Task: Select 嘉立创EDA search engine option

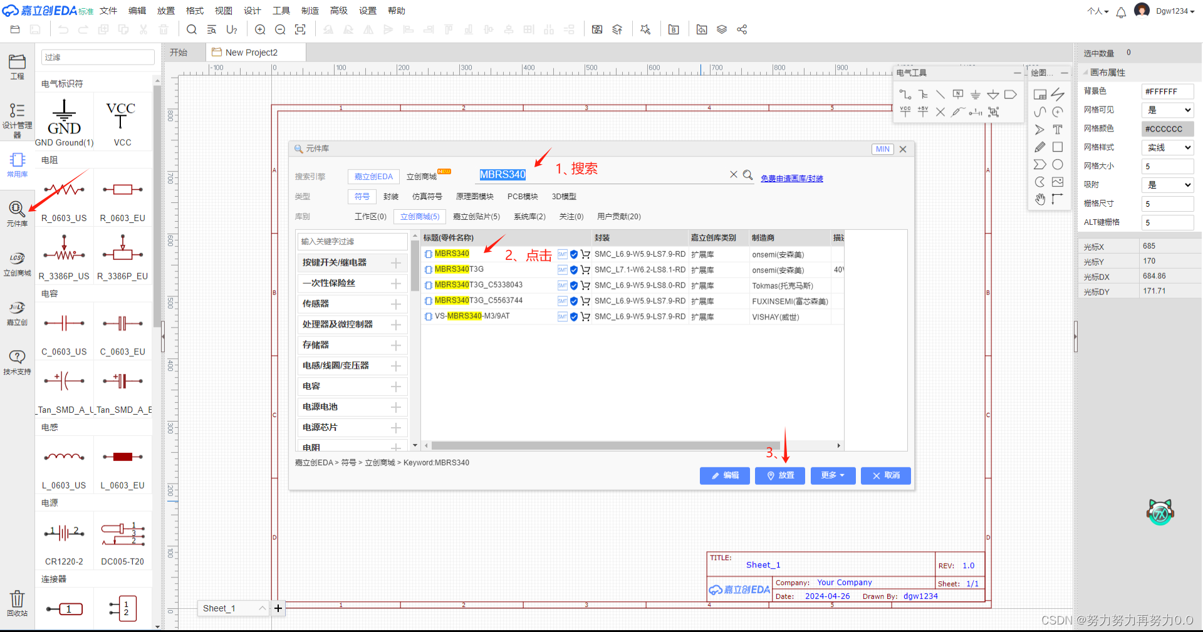Action: pos(373,177)
